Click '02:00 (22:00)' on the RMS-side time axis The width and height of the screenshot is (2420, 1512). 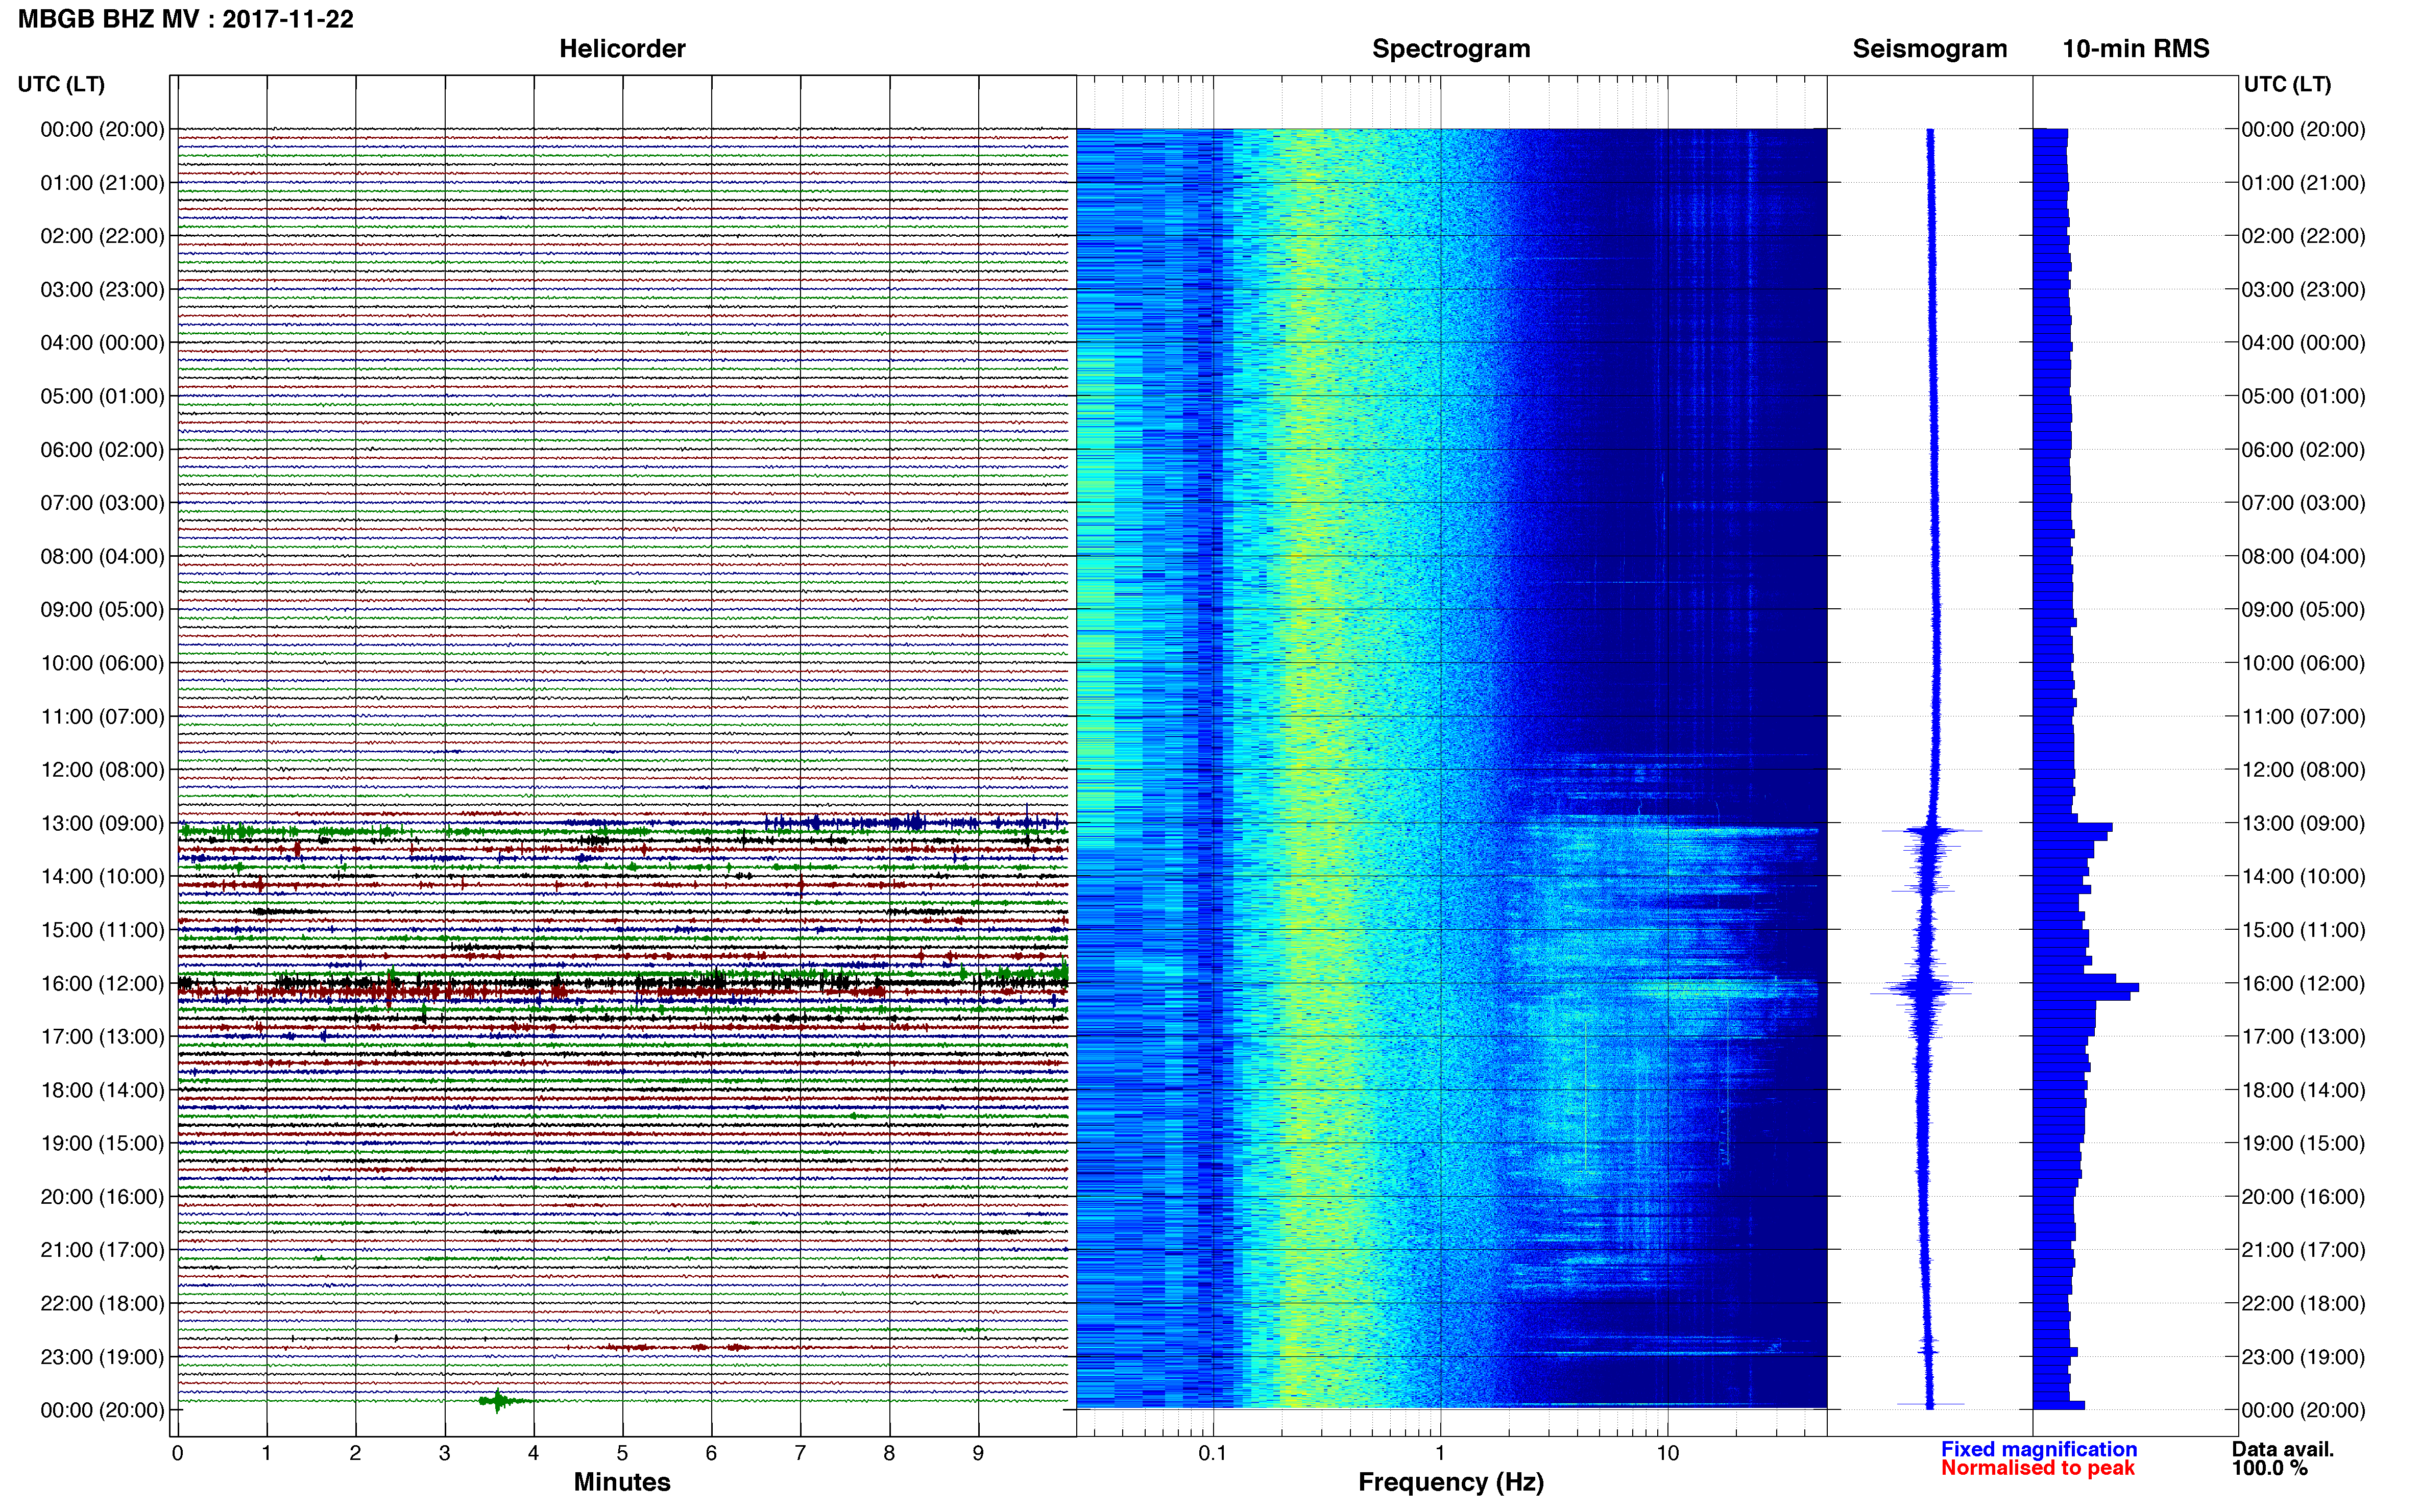click(2303, 236)
